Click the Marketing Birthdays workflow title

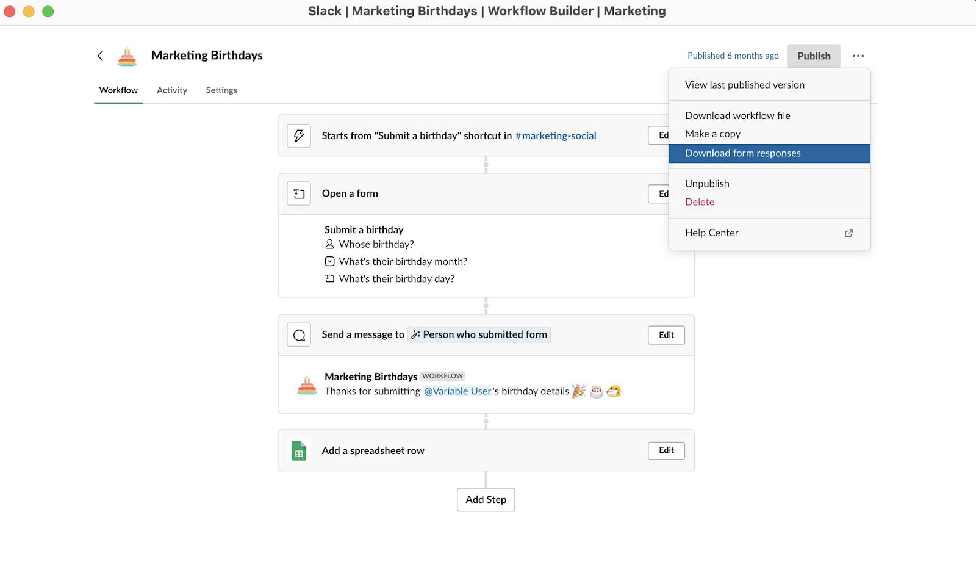(207, 56)
